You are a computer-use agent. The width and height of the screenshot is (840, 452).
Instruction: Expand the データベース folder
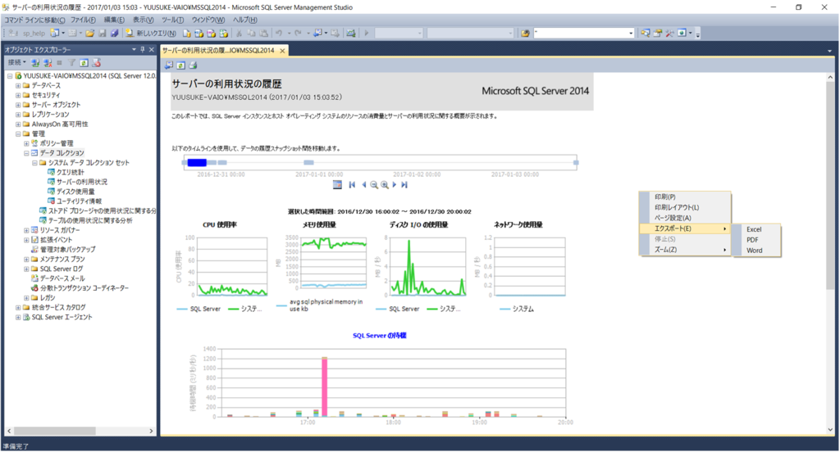pyautogui.click(x=18, y=86)
